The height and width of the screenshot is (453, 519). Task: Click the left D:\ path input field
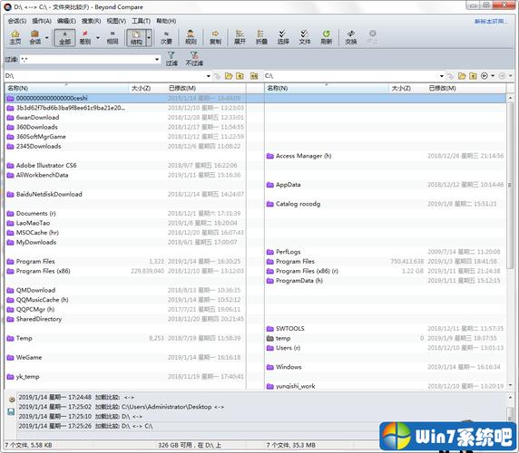104,76
